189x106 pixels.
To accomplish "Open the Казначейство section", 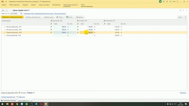I will [x=56, y=5].
